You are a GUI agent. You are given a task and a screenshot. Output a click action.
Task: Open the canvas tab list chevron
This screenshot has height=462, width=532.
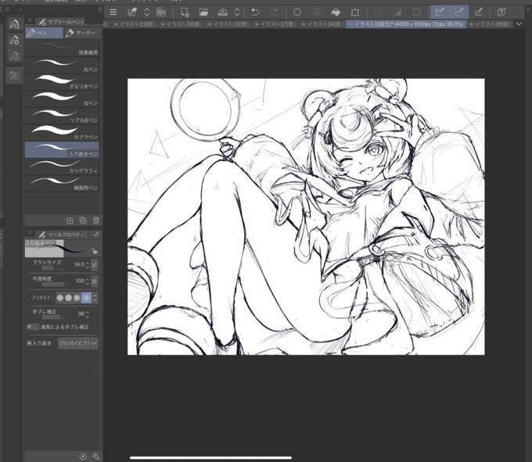tap(519, 24)
